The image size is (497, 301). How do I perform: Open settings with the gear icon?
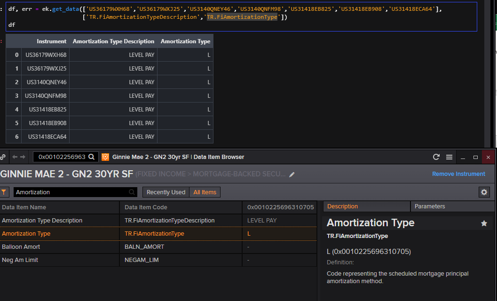point(484,192)
